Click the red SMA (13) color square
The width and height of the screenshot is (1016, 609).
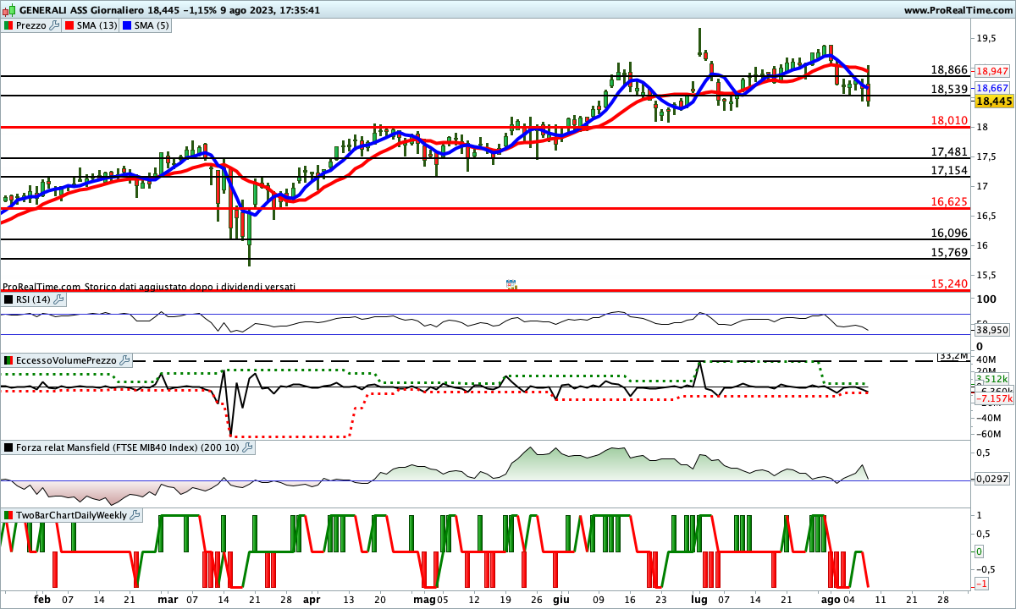tap(69, 25)
